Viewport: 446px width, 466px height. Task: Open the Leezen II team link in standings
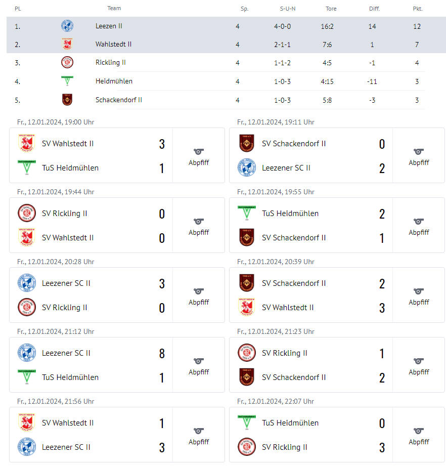(109, 26)
